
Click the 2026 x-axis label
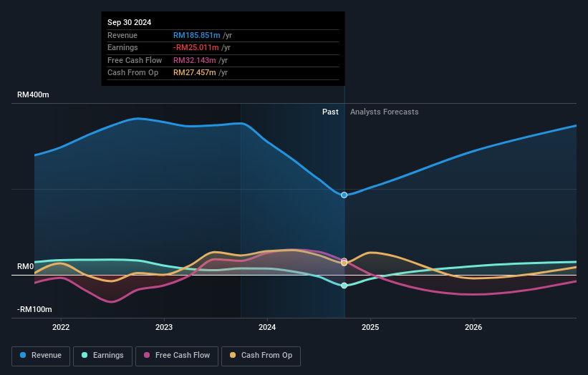click(473, 327)
